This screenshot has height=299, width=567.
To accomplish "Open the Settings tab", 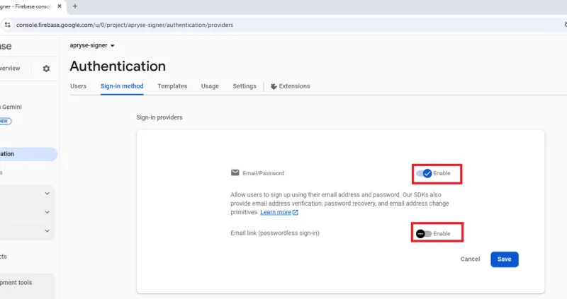I will pyautogui.click(x=245, y=86).
